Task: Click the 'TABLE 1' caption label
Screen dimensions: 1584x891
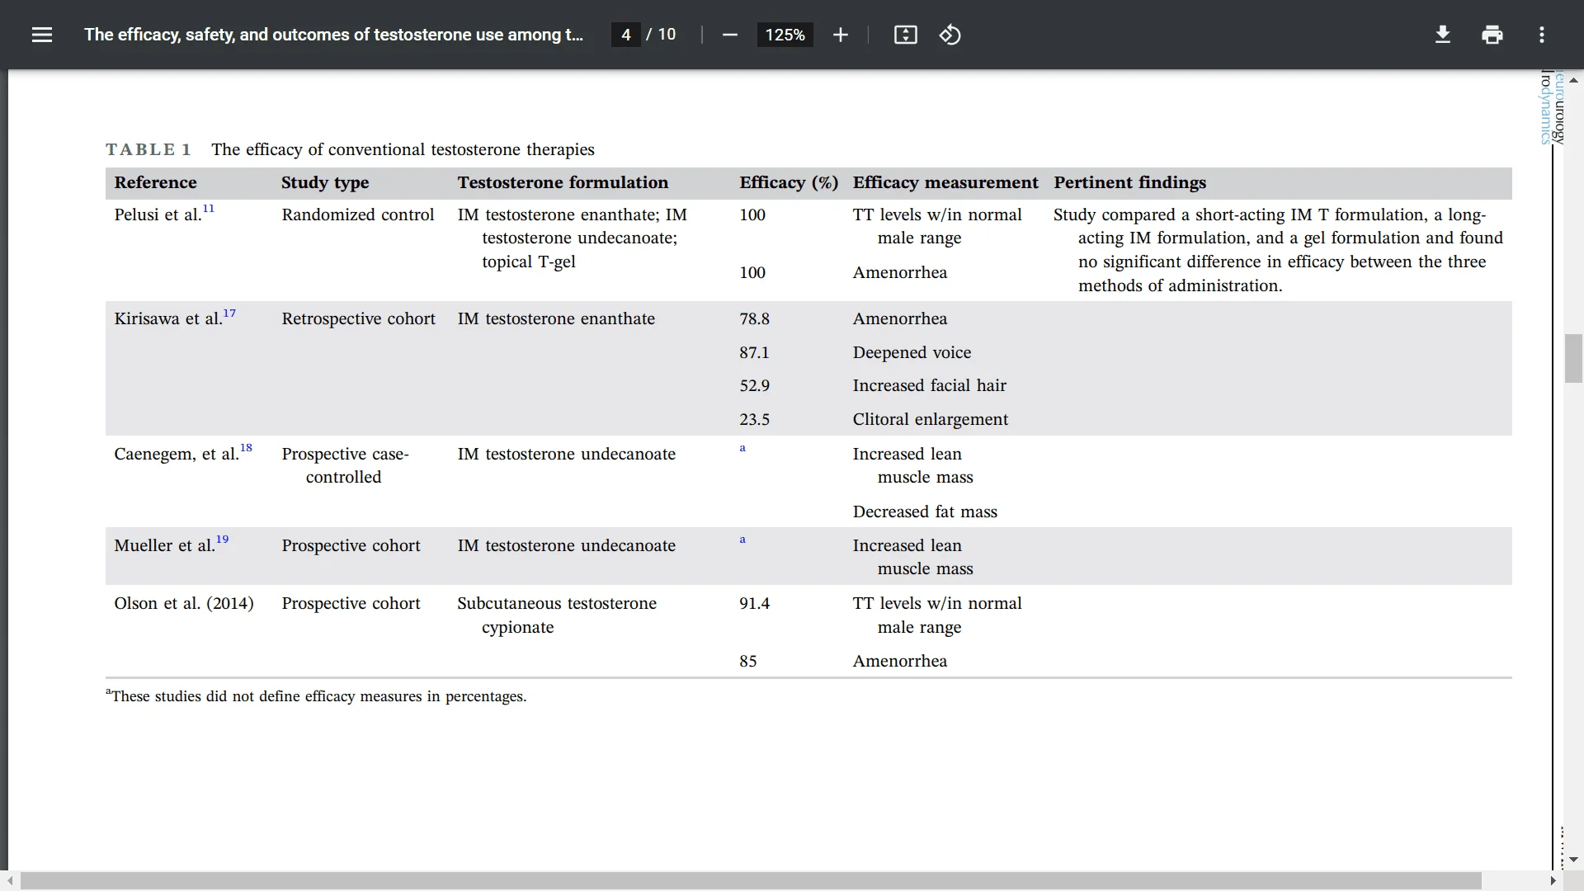Action: pyautogui.click(x=148, y=149)
